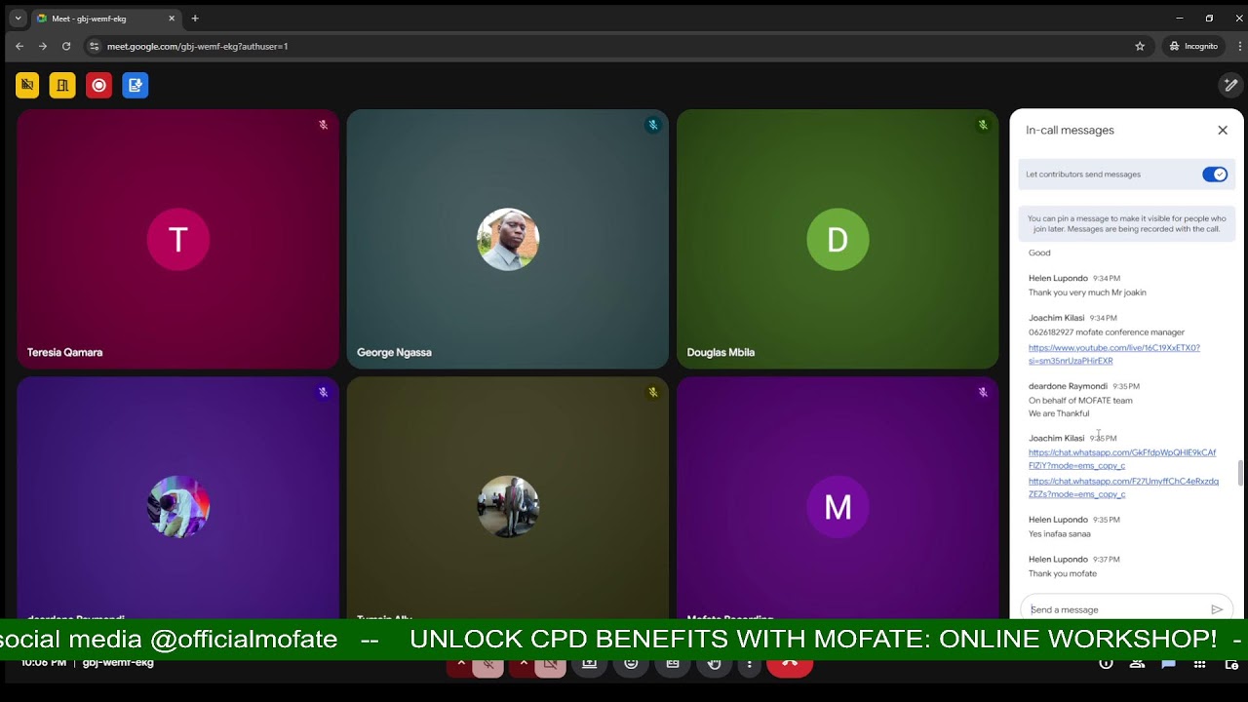Viewport: 1248px width, 702px height.
Task: Click the browser back arrow
Action: (19, 46)
